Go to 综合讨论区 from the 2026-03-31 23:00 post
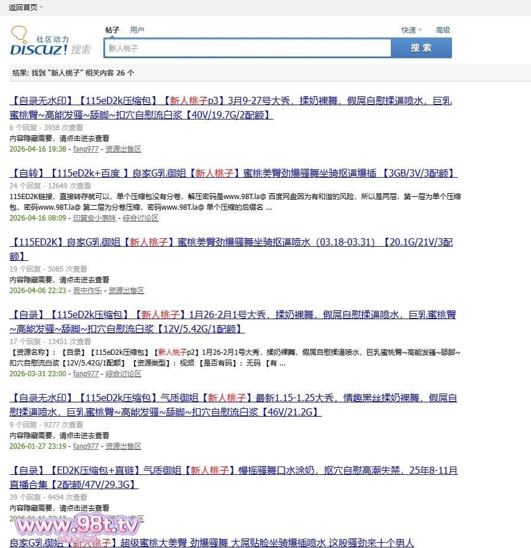 click(124, 374)
